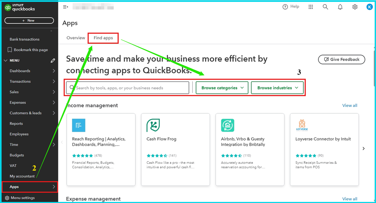Open Bank transactions in the sidebar

(24, 39)
